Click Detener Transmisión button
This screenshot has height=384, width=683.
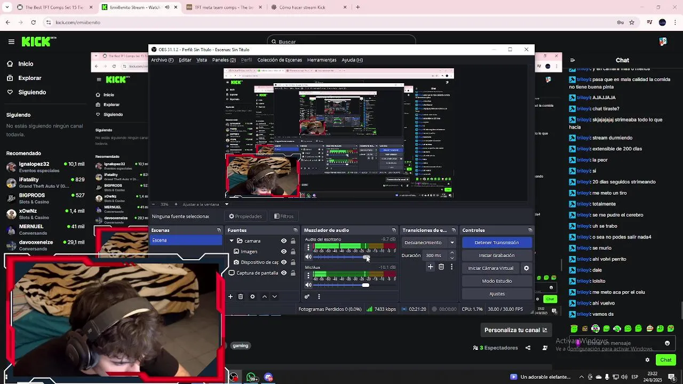click(497, 243)
